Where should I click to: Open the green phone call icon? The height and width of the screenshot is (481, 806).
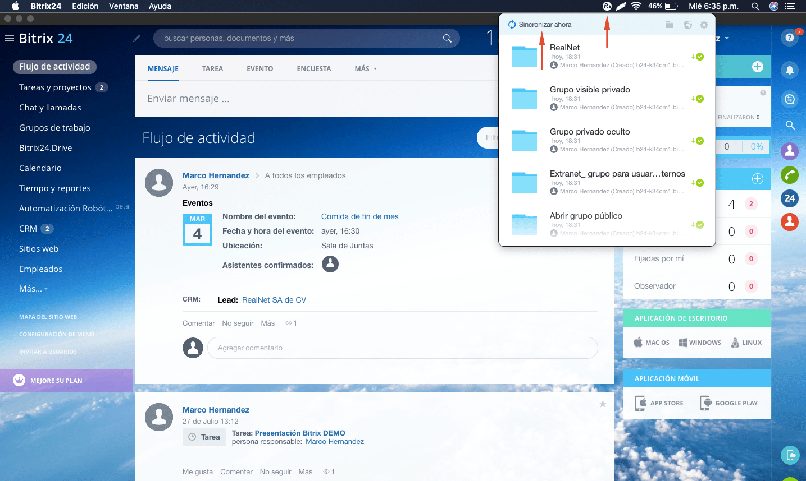point(790,175)
